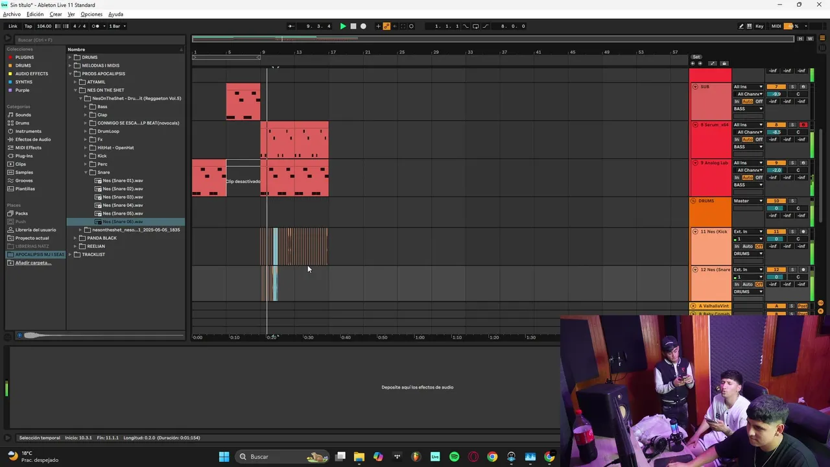
Task: Expand the Bass folder
Action: click(x=86, y=106)
